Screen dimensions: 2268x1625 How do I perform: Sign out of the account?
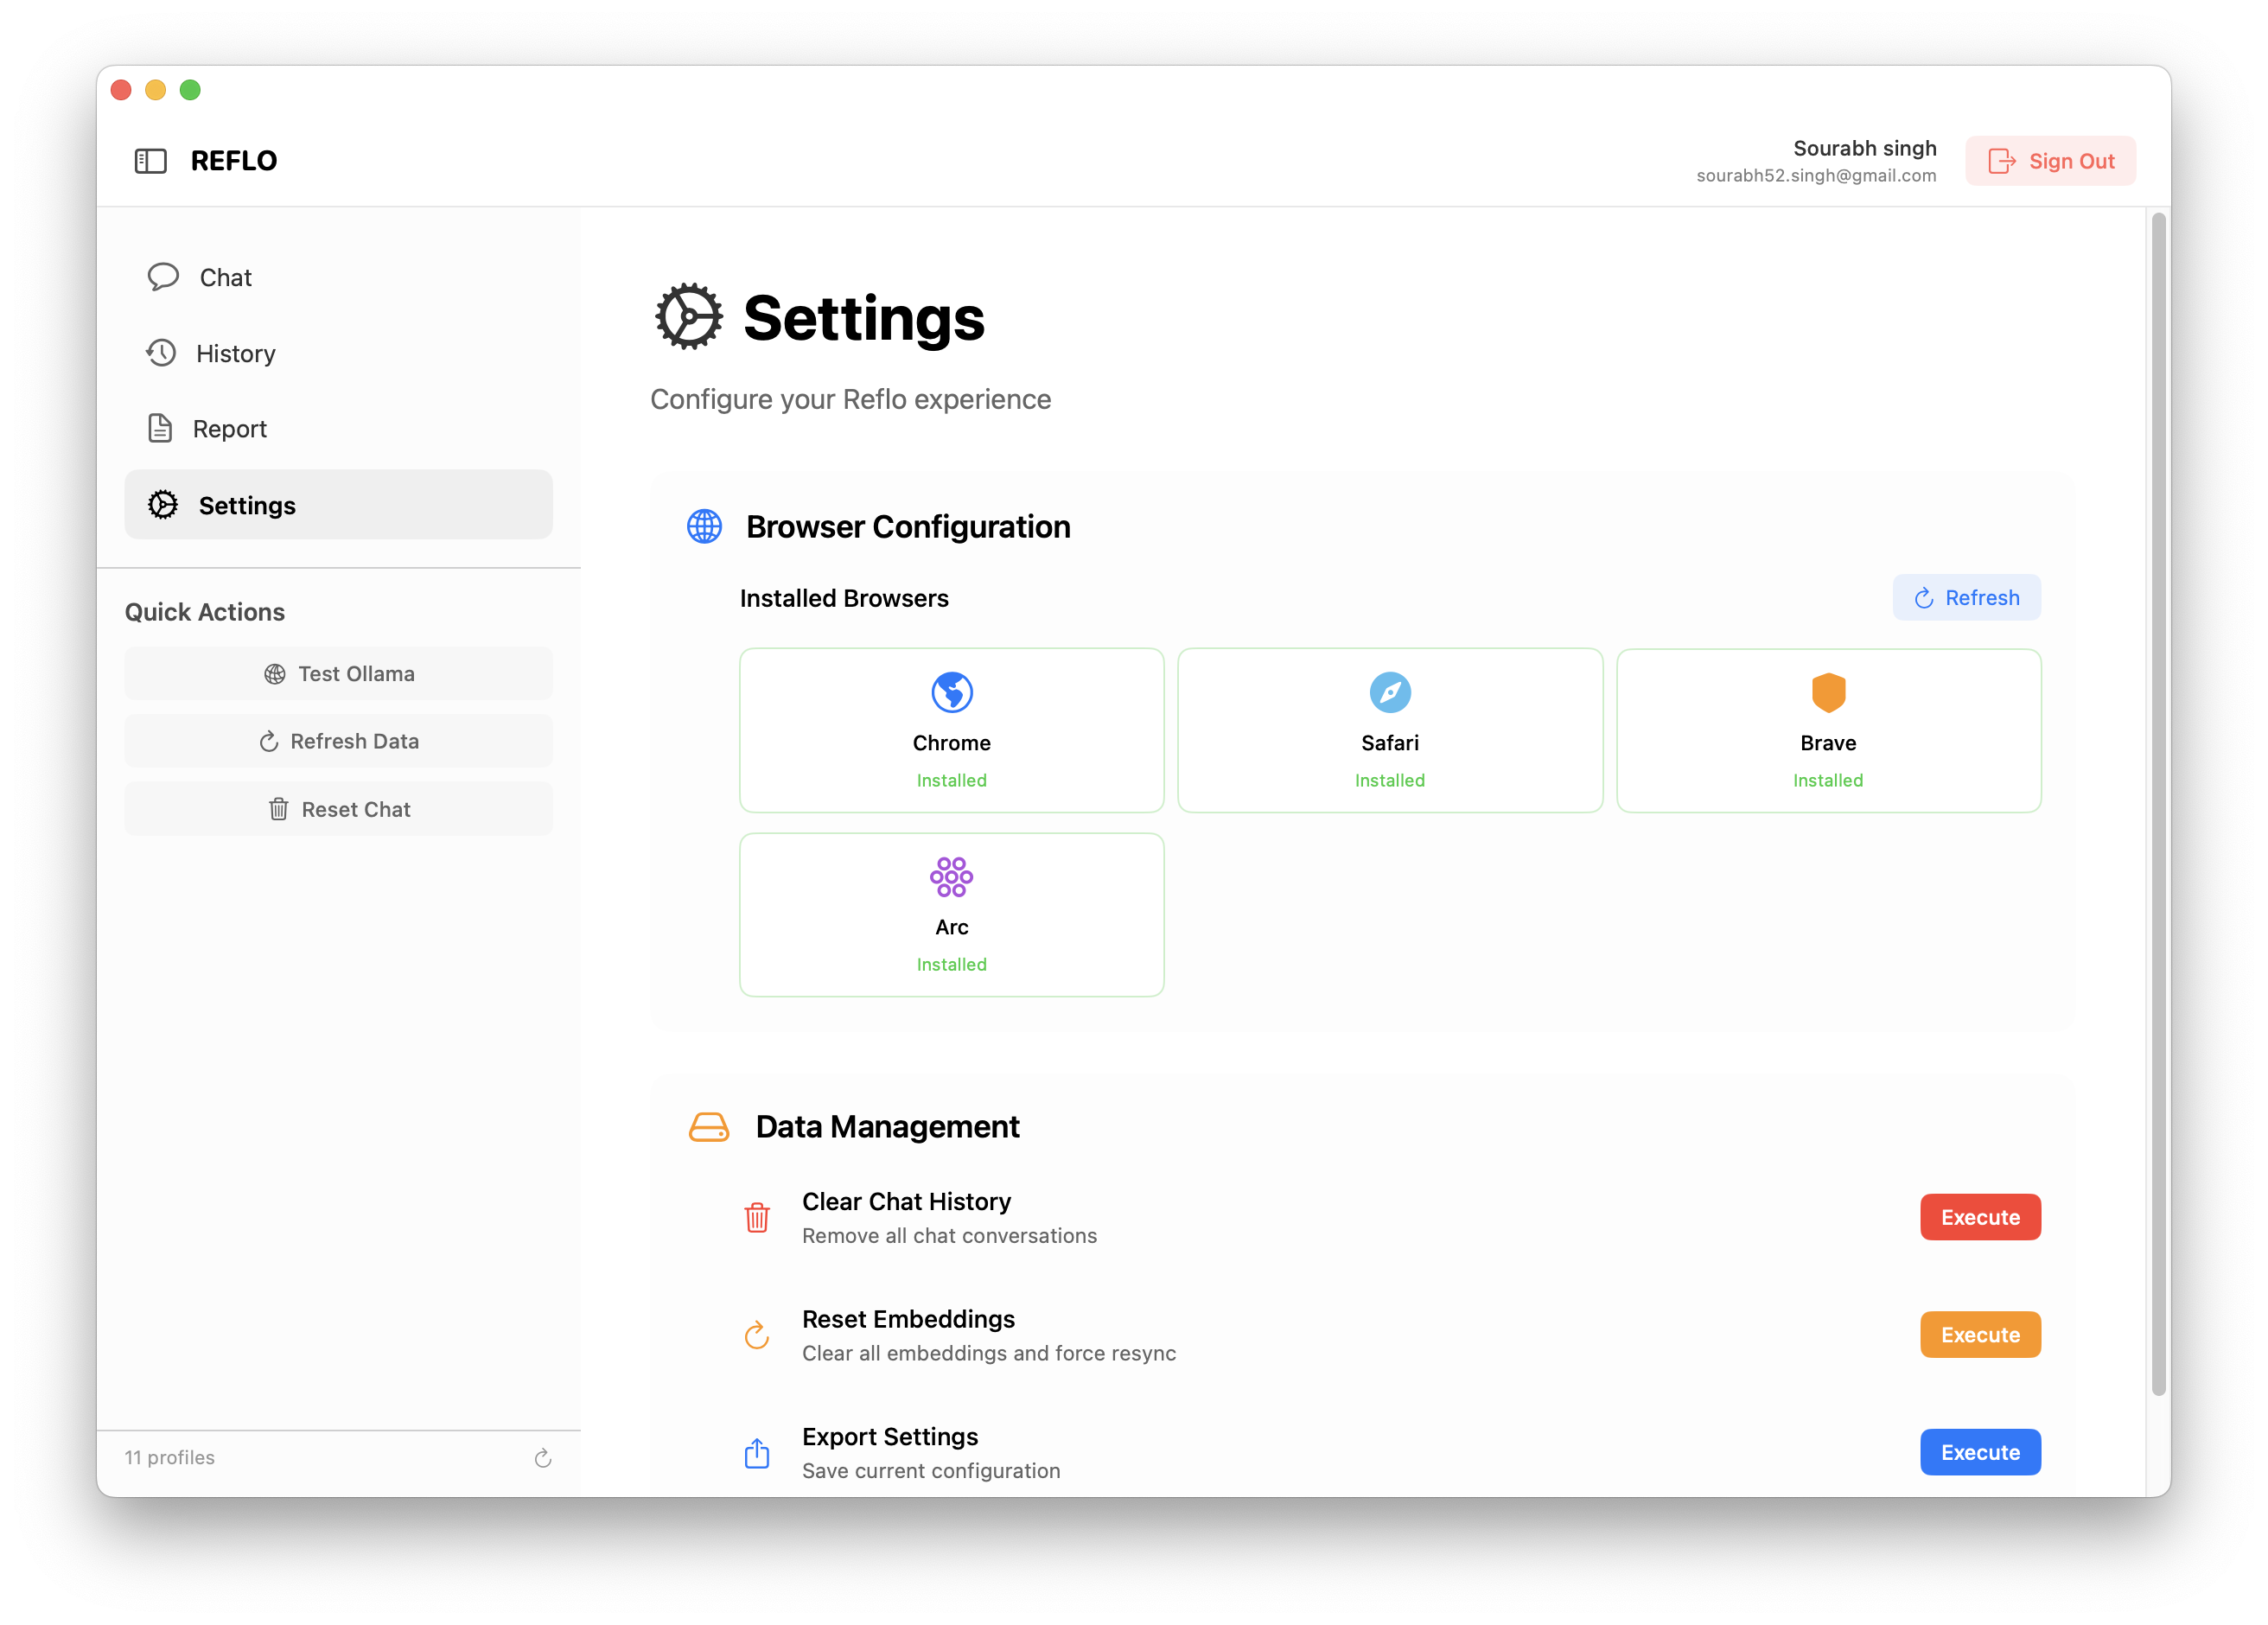pos(2050,161)
